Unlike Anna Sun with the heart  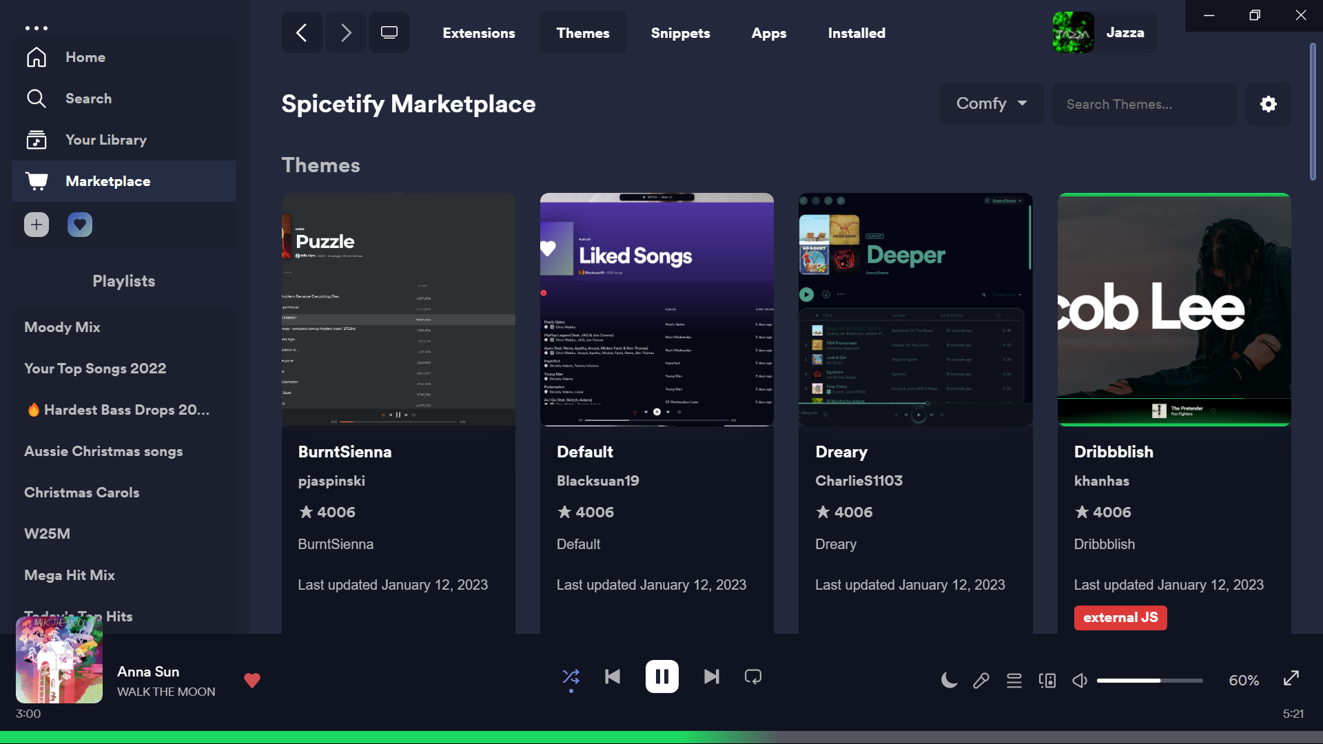click(252, 681)
